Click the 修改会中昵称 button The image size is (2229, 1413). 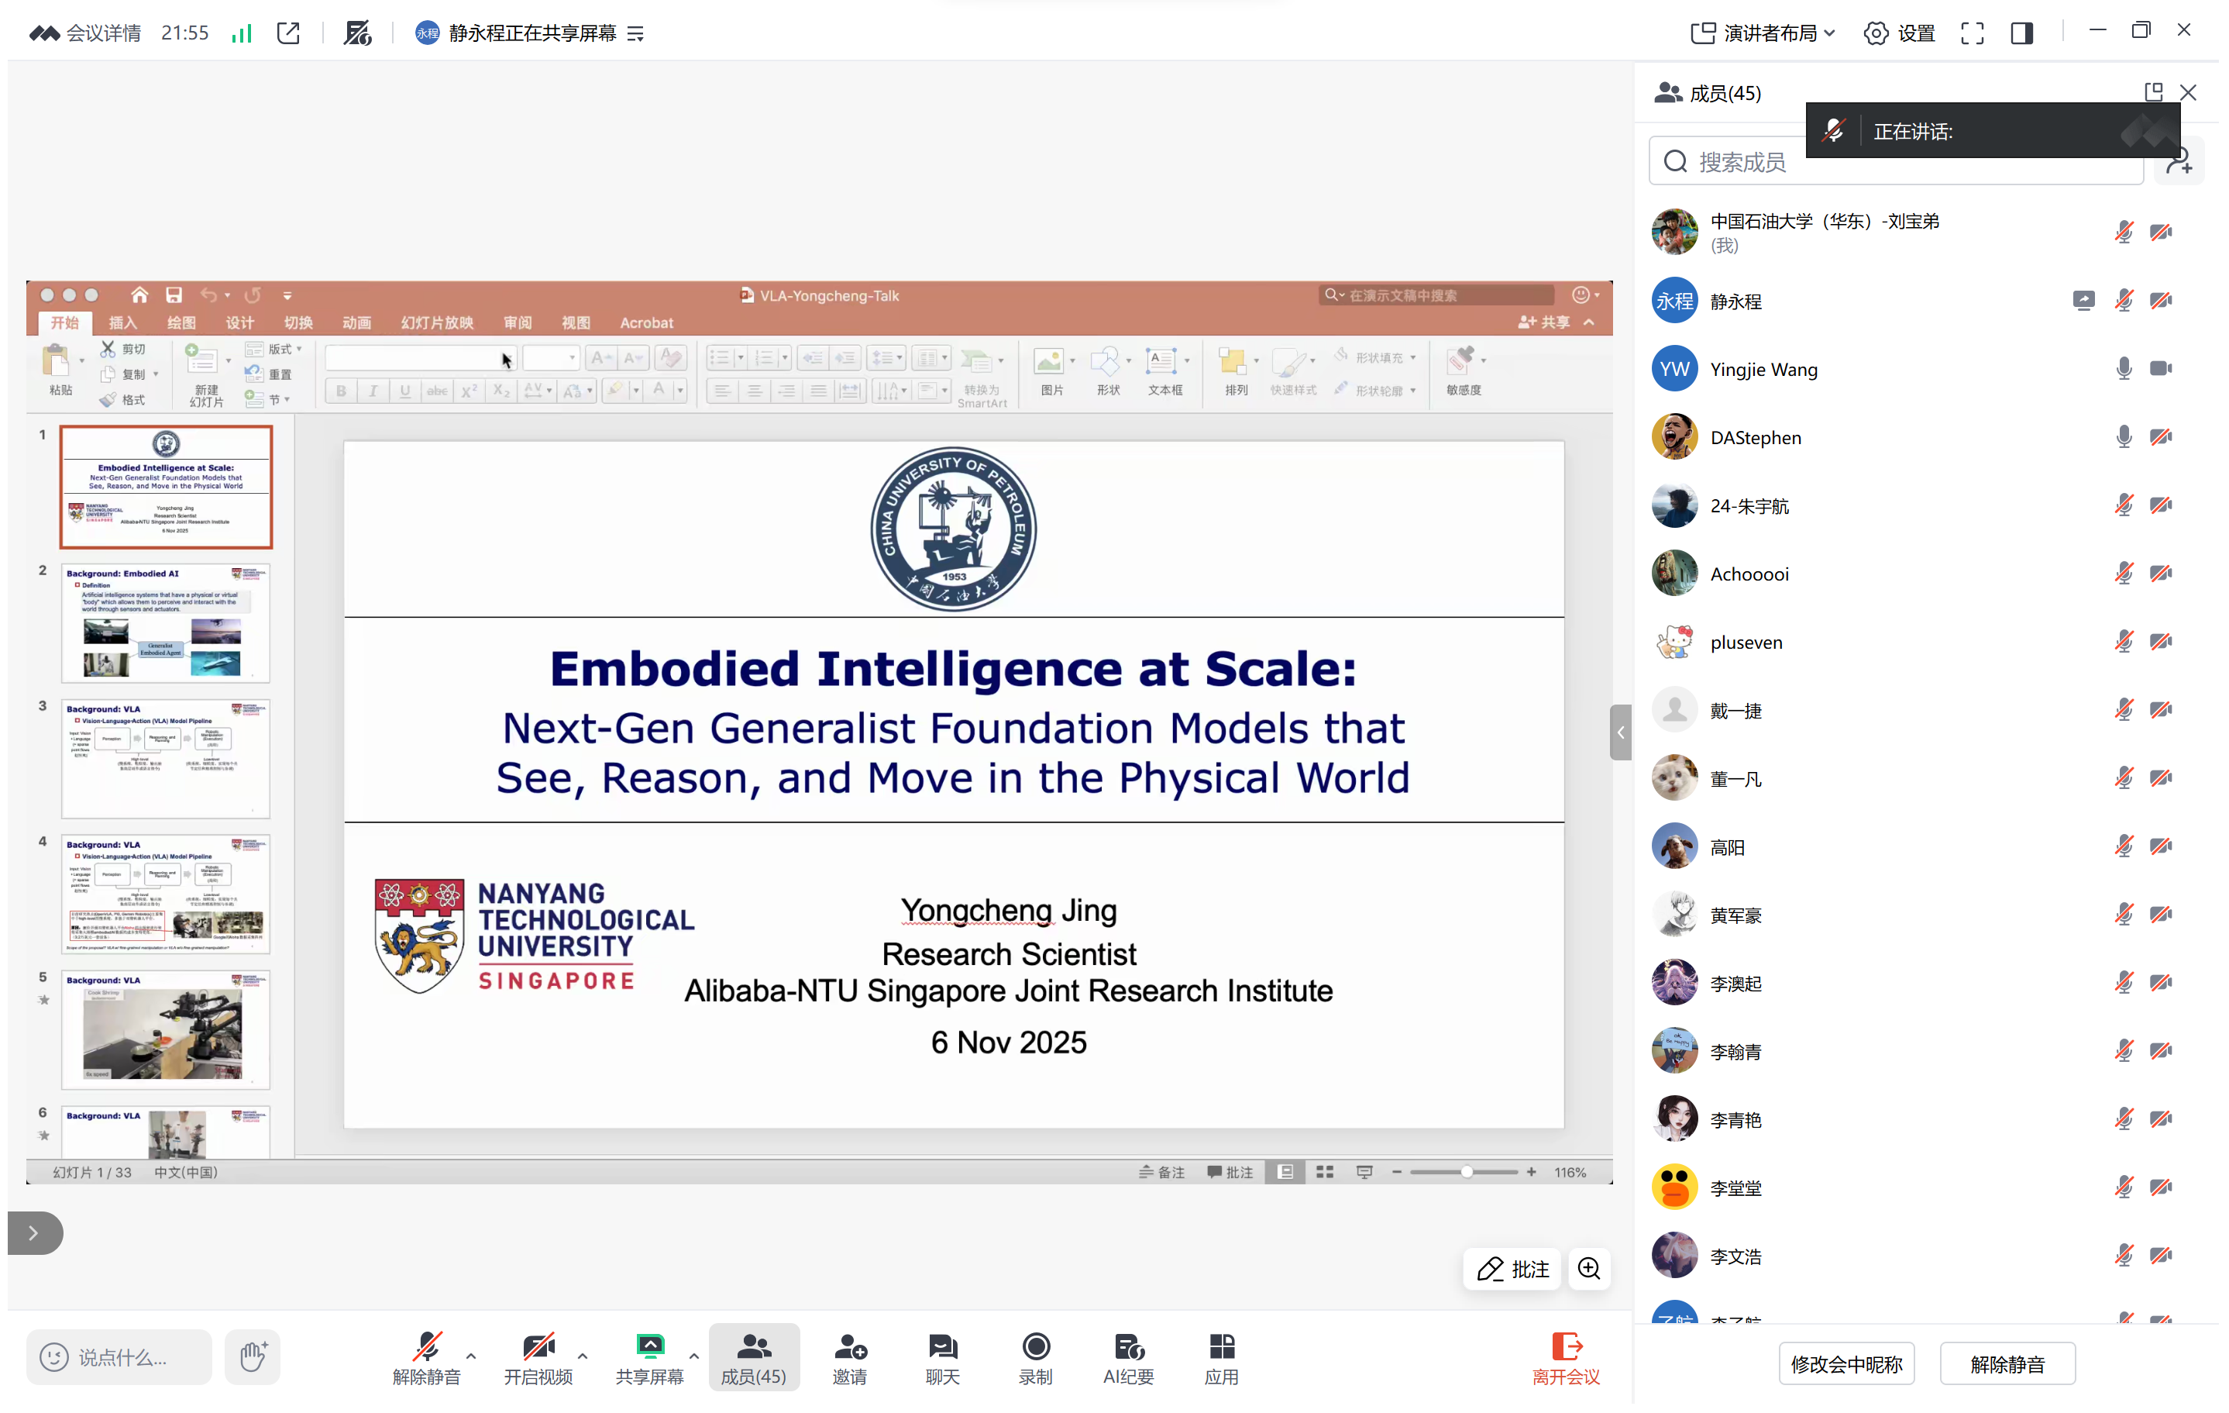(x=1845, y=1365)
